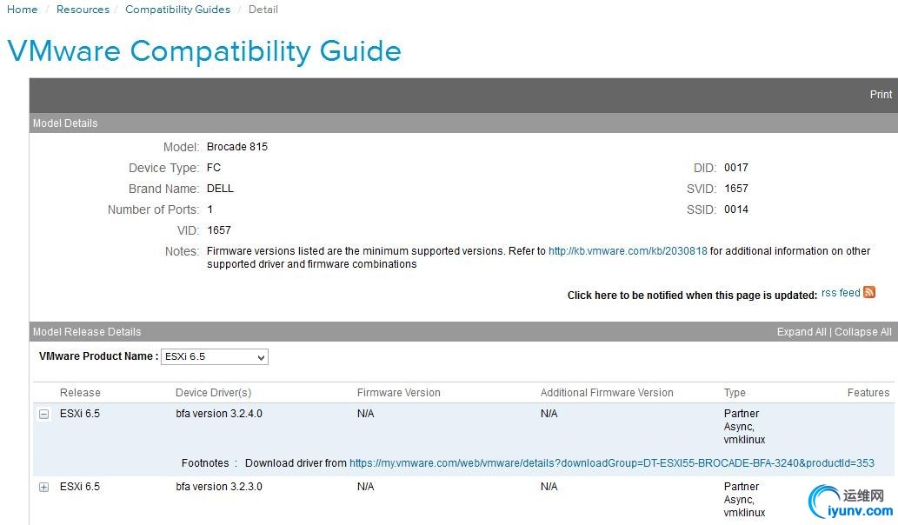Open the kb.vmware.com/kb/2030818 link

(x=628, y=250)
